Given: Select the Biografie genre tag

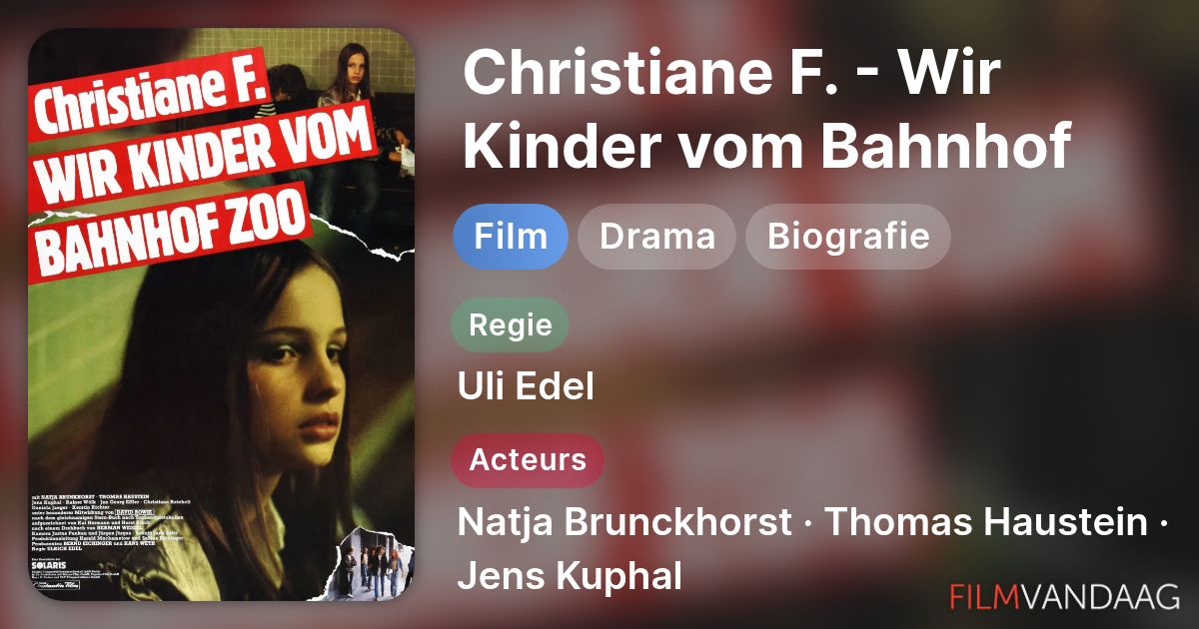Looking at the screenshot, I should (848, 237).
